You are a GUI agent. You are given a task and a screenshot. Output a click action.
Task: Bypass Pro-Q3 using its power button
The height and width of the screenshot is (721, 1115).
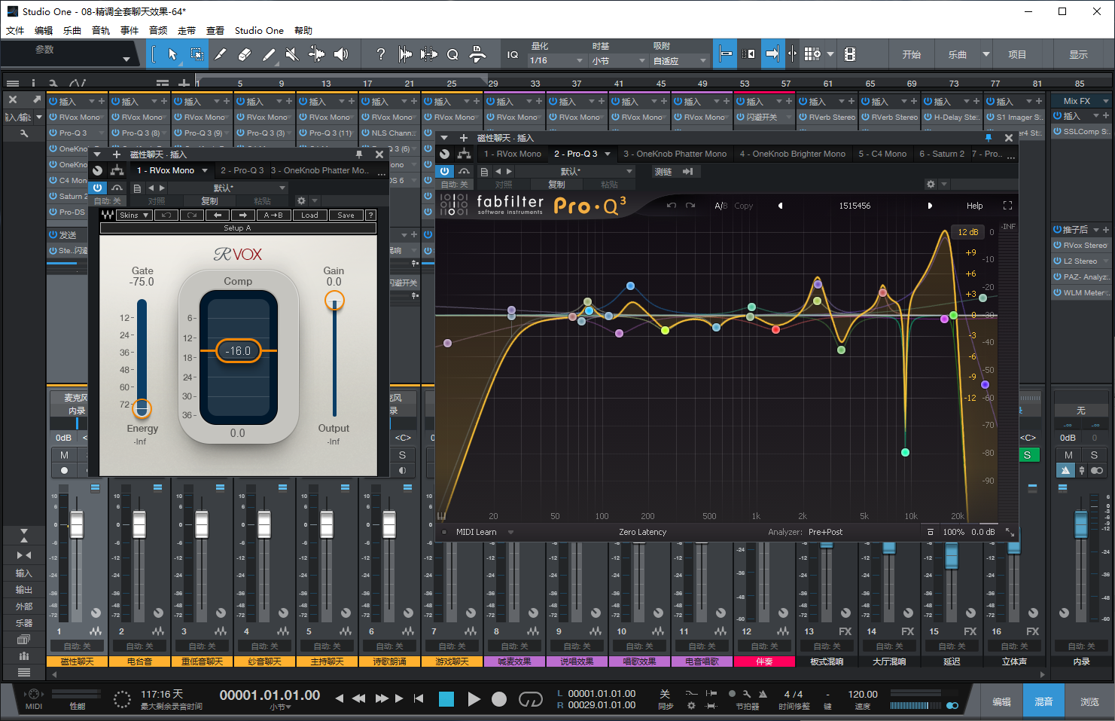[444, 171]
